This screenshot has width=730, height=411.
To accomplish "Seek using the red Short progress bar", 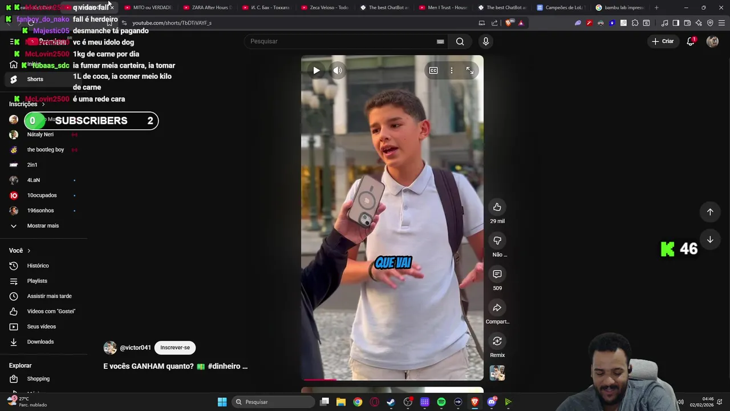I will point(392,379).
